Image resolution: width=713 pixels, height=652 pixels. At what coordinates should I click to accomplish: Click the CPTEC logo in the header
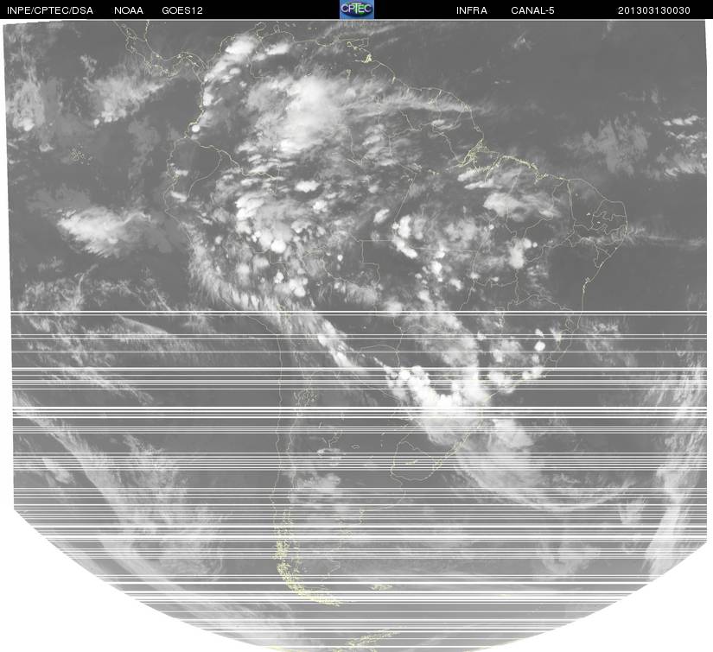(x=357, y=9)
